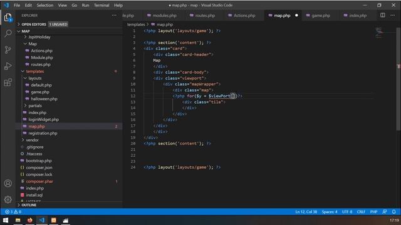The width and height of the screenshot is (401, 225).
Task: Switch to Visual Studio Code taskbar icon
Action: (x=42, y=220)
